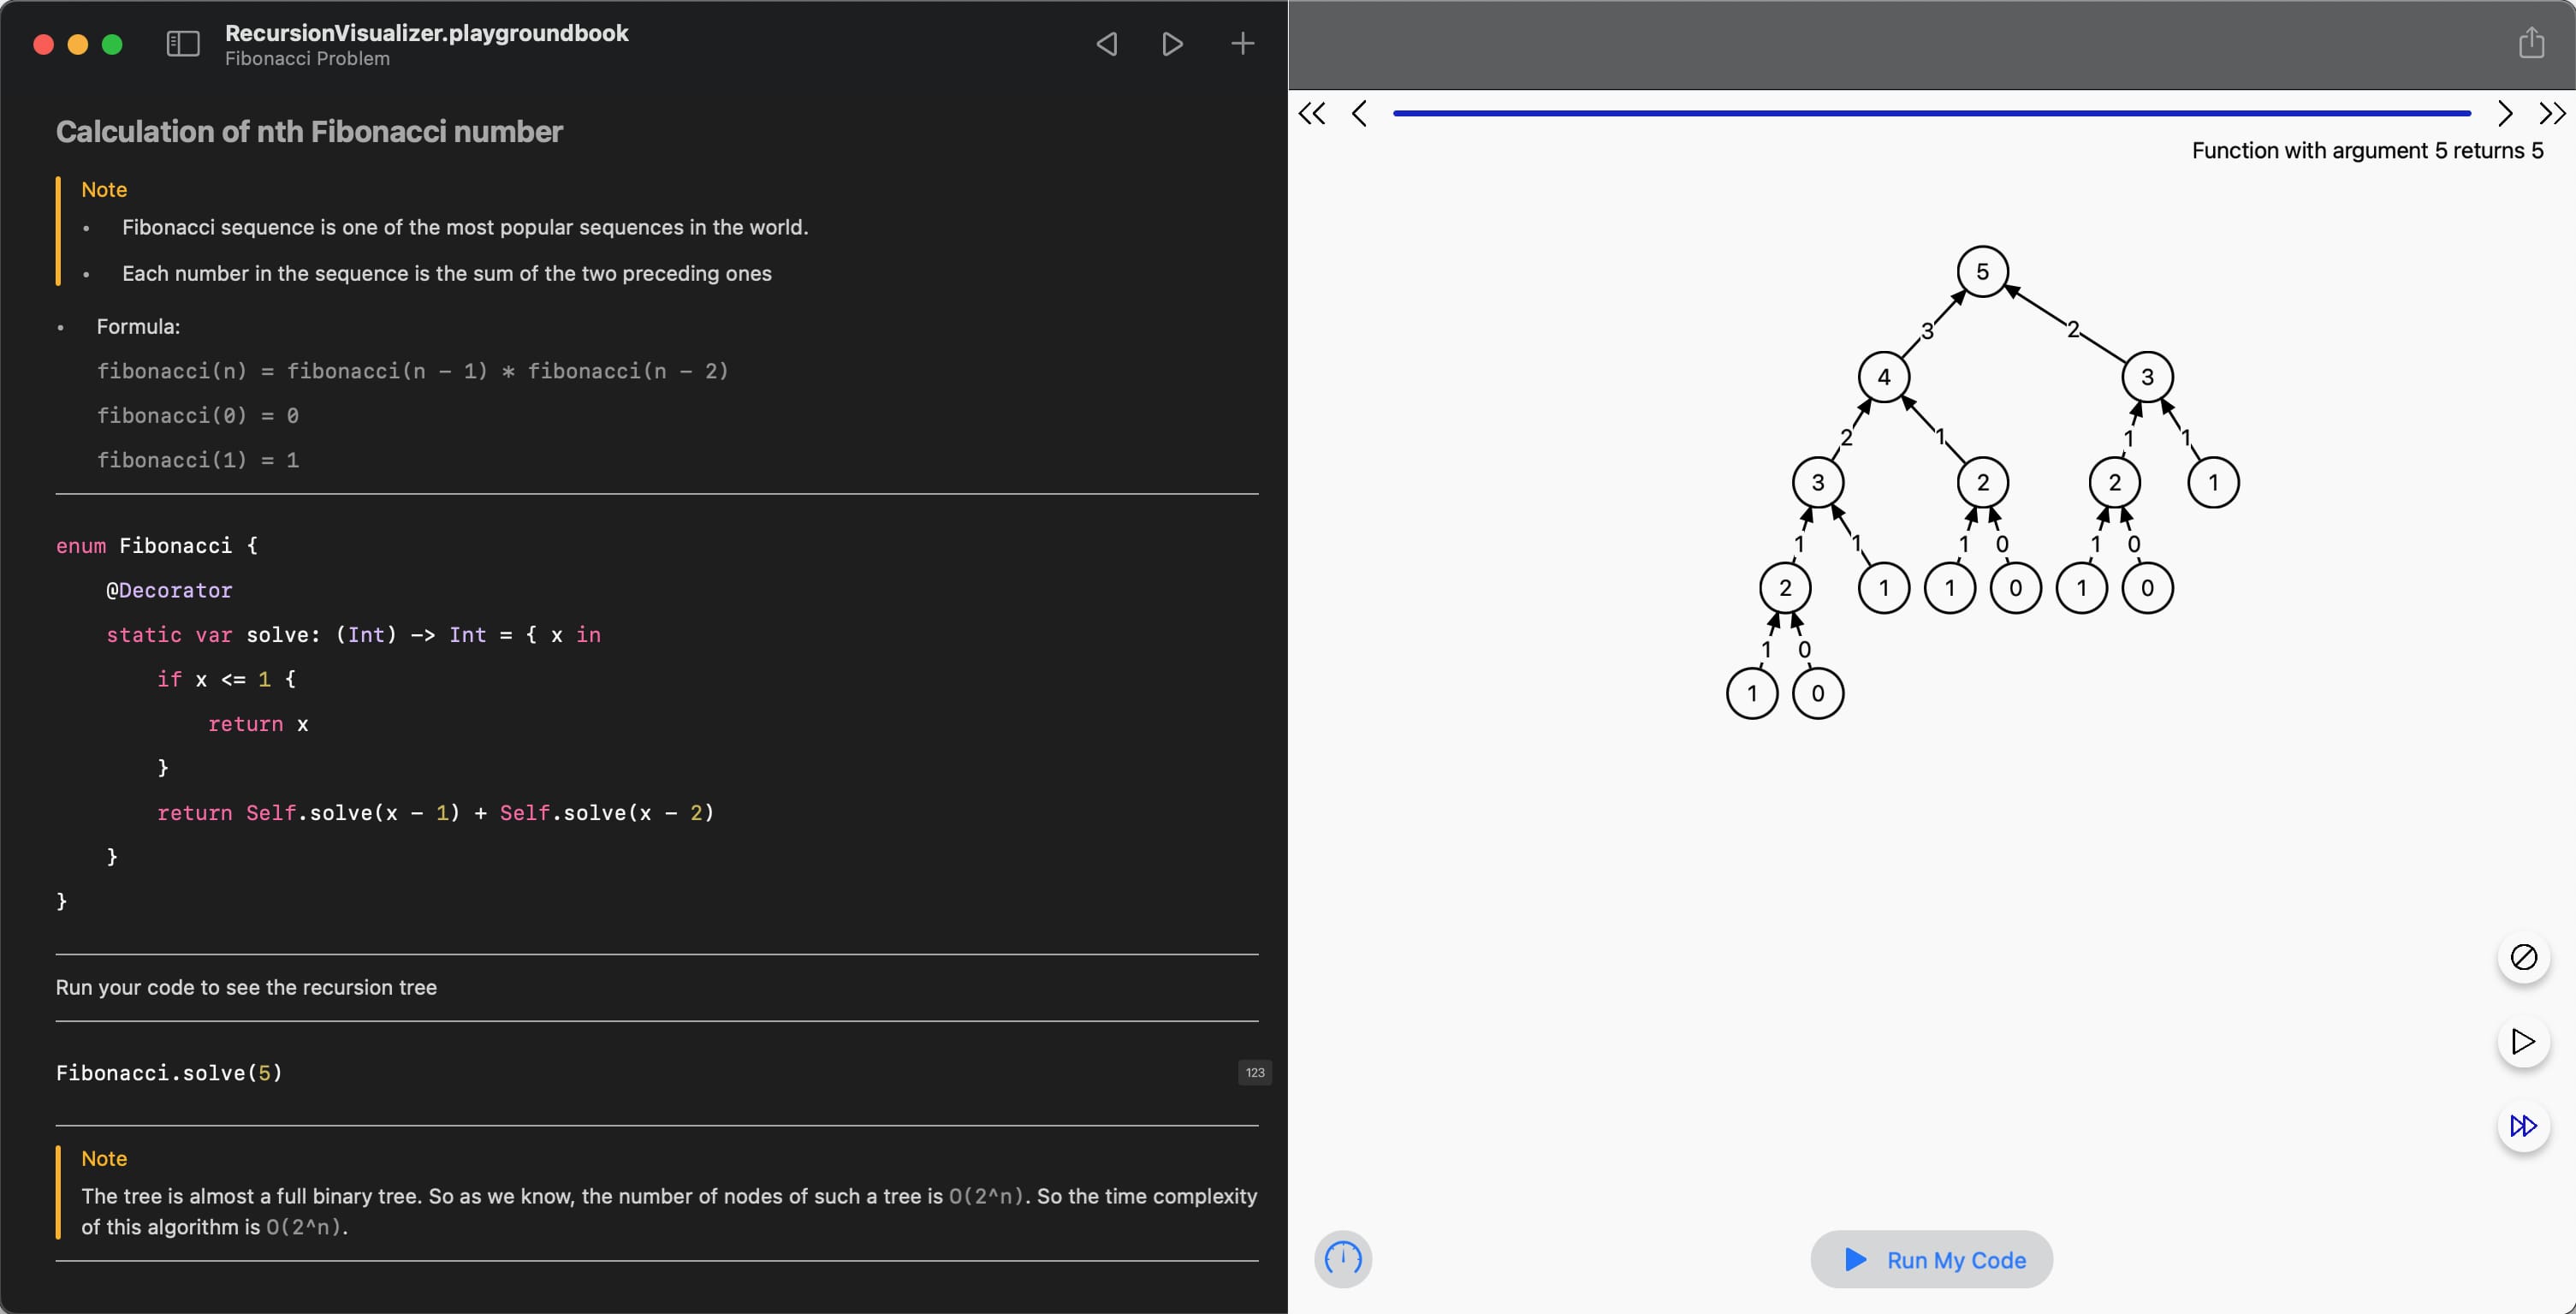Image resolution: width=2576 pixels, height=1314 pixels.
Task: Click the share icon in live view
Action: pyautogui.click(x=2531, y=43)
